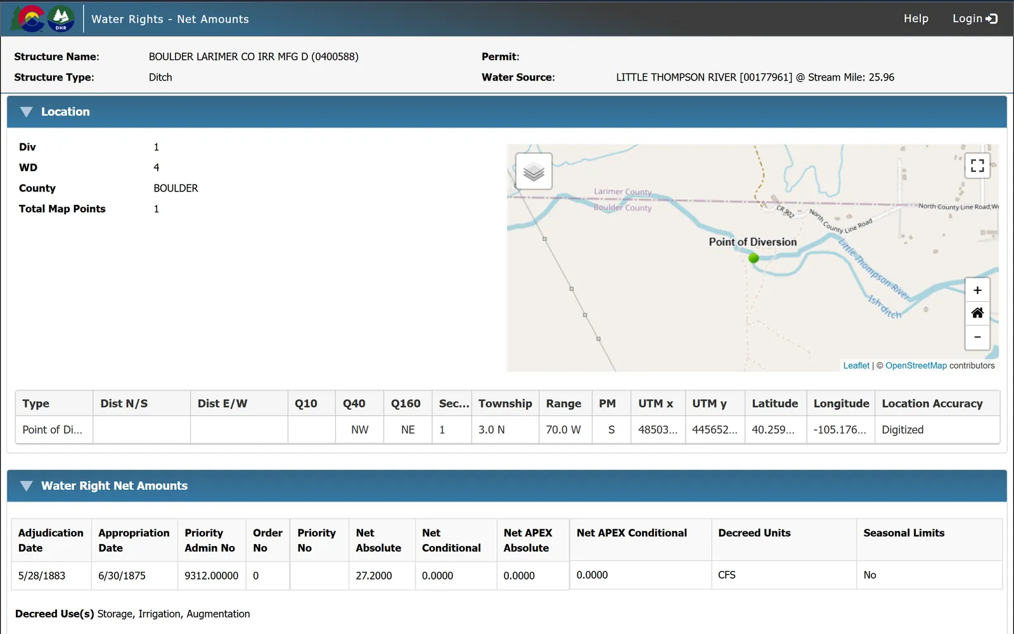Sort by Type column header
Image resolution: width=1014 pixels, height=634 pixels.
pos(55,403)
